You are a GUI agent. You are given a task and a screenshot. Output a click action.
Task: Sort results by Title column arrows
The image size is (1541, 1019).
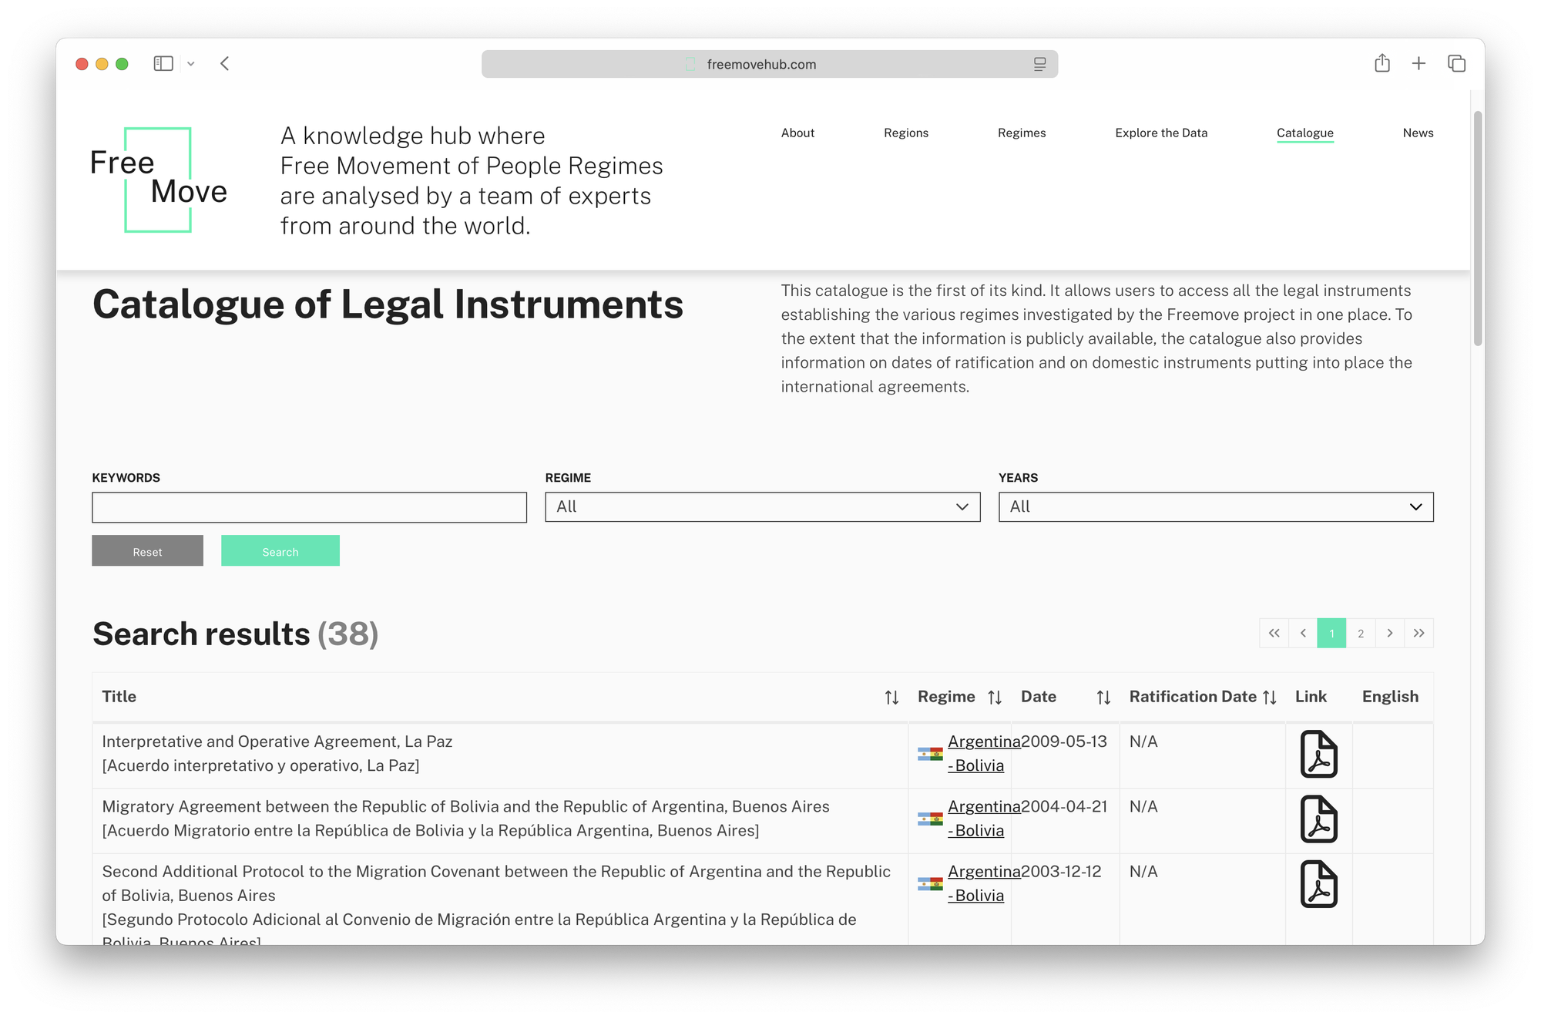[x=891, y=698]
